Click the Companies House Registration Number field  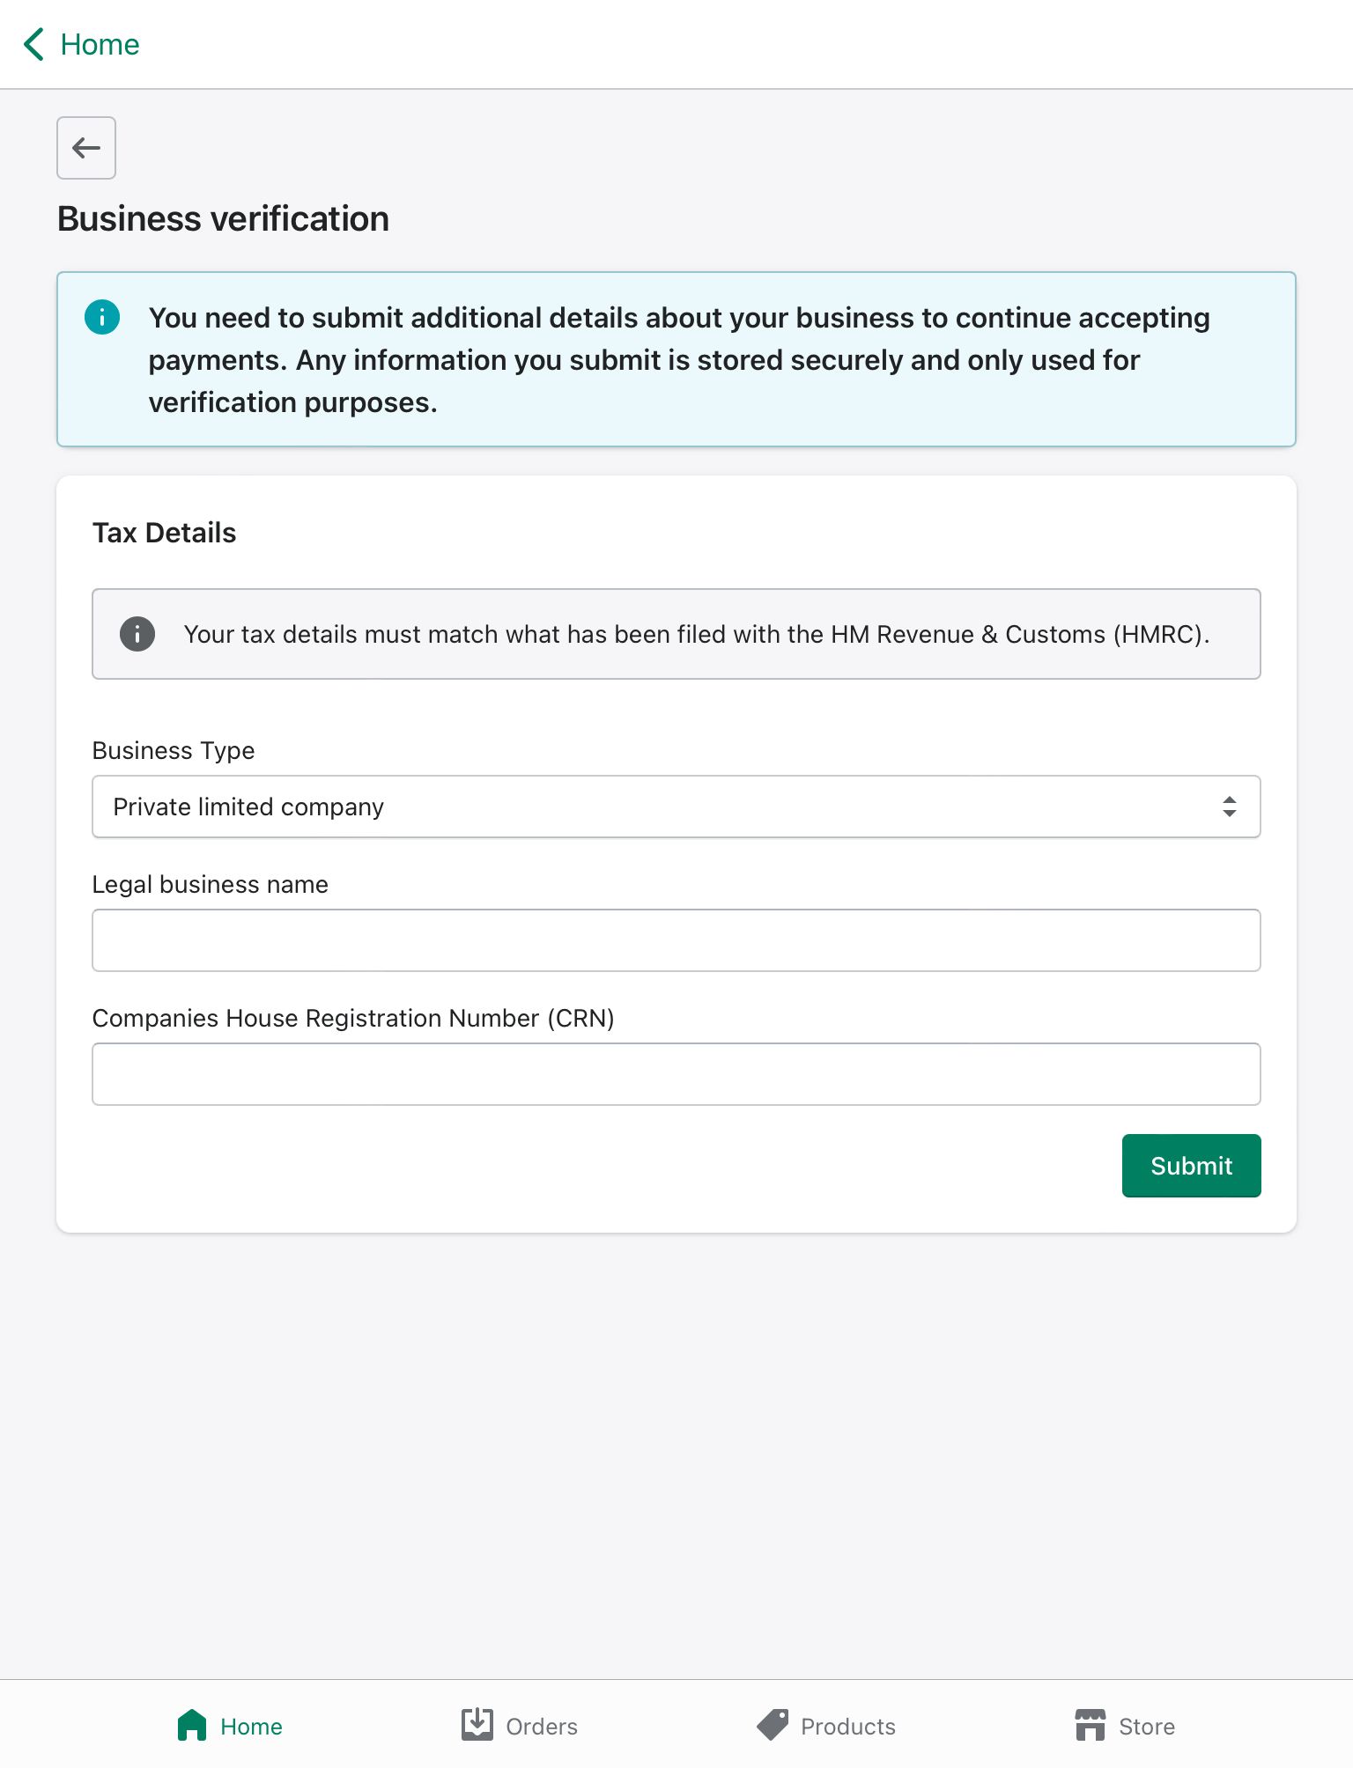[676, 1074]
